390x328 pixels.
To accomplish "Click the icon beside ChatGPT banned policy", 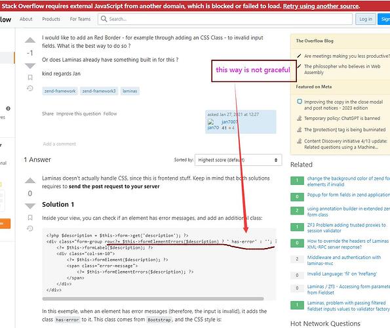I will (x=300, y=118).
